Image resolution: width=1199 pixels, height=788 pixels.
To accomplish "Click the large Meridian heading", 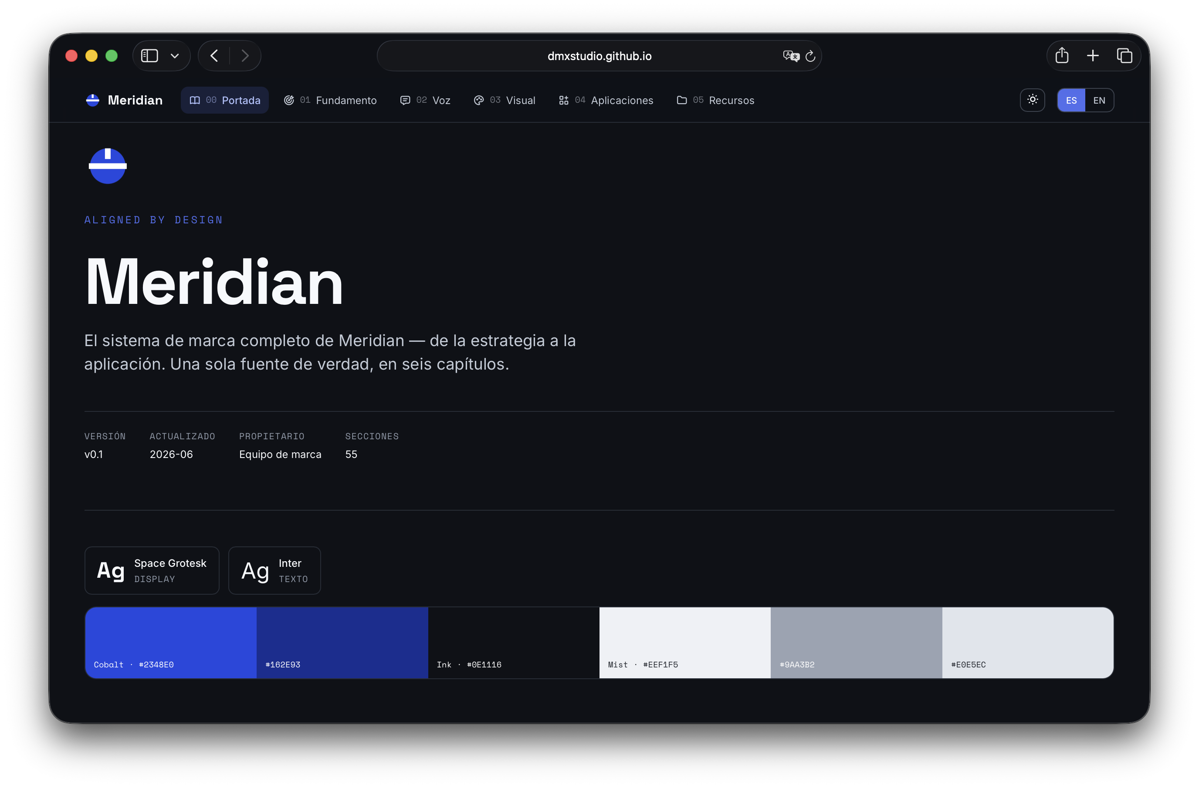I will coord(214,282).
